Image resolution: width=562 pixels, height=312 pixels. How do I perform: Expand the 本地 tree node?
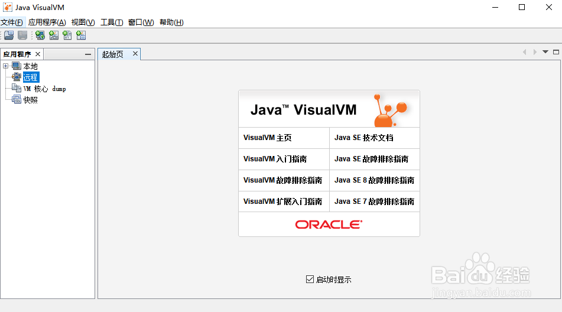coord(5,66)
